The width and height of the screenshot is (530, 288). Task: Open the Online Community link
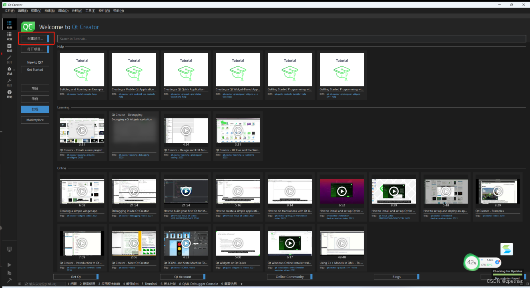coord(290,277)
